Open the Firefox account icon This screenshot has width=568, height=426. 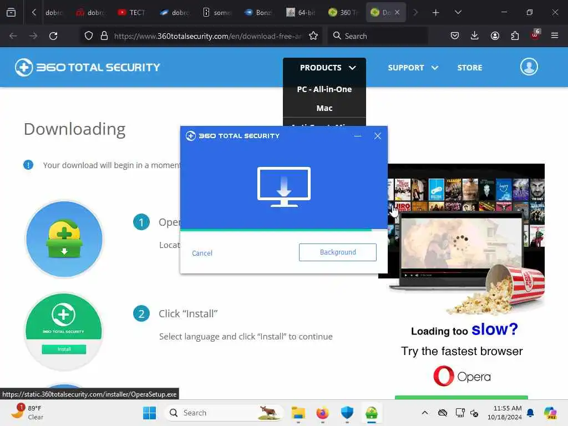coord(495,35)
